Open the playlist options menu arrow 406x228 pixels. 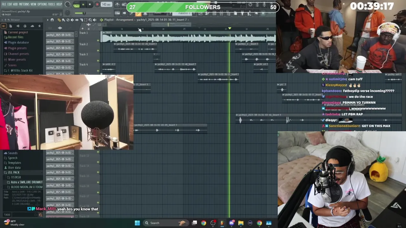click(x=48, y=20)
